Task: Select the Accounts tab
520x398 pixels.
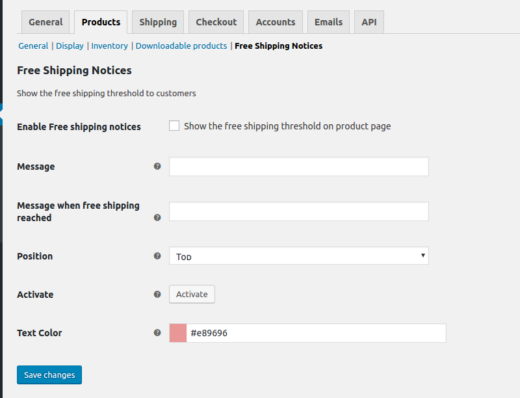Action: tap(276, 22)
